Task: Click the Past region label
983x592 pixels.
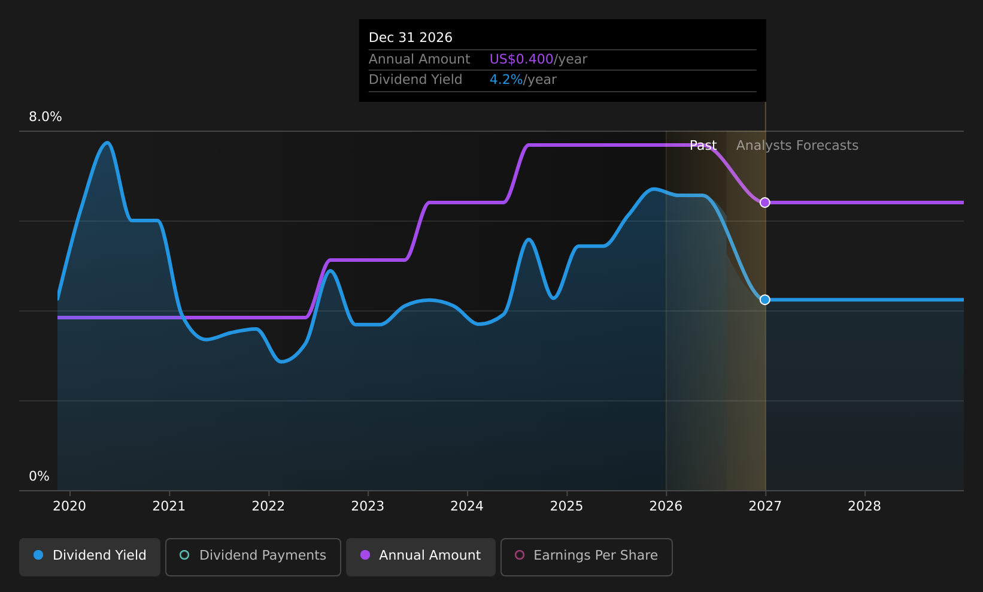Action: (x=703, y=146)
